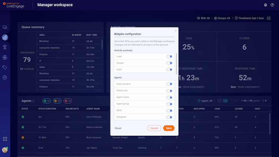Click the dialog's vertical scrollbar
The image size is (279, 157).
[176, 64]
